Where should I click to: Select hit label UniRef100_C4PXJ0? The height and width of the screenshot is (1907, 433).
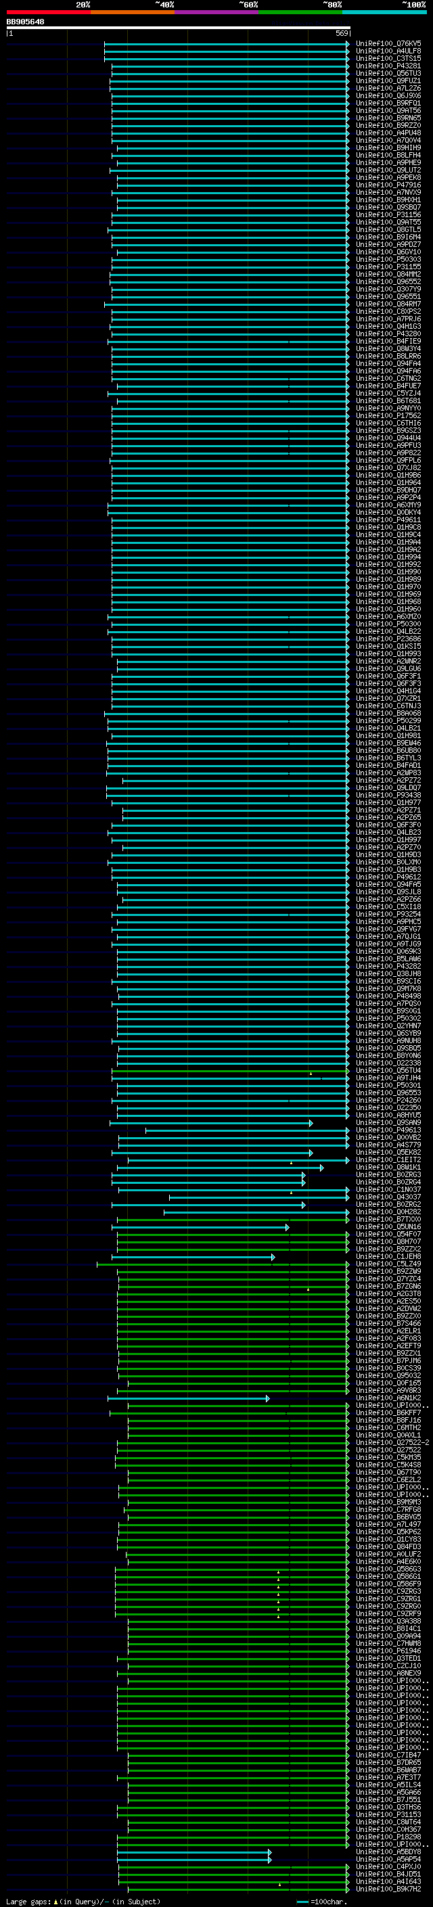pos(388,1866)
